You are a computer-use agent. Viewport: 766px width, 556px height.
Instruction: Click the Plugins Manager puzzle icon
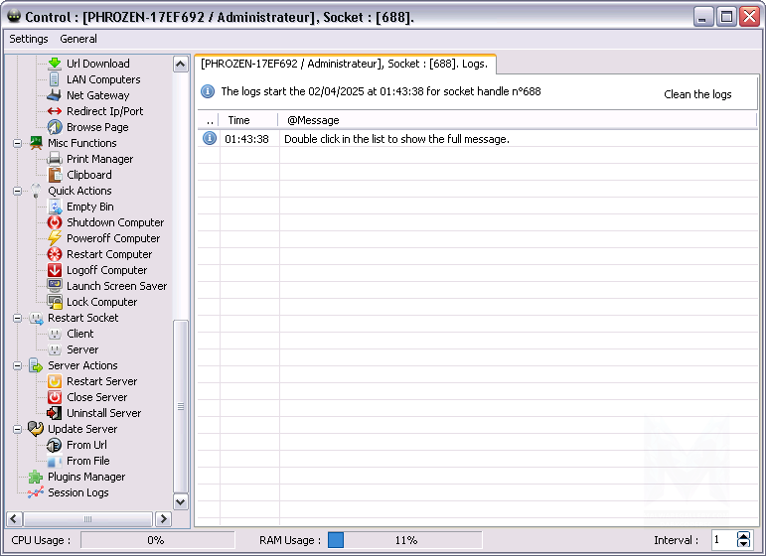pos(36,477)
